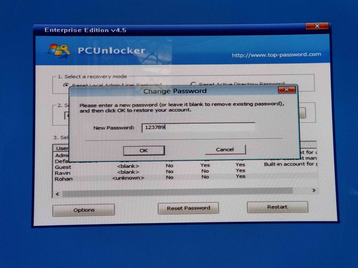Image resolution: width=358 pixels, height=268 pixels.
Task: Click the Reset Password button
Action: pos(188,208)
